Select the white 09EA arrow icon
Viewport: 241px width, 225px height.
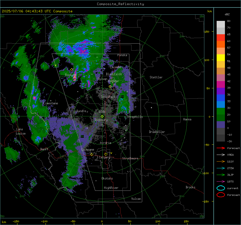coord(221,155)
